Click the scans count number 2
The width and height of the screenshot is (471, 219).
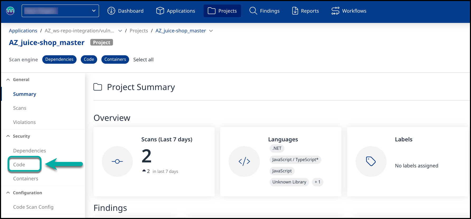(x=147, y=156)
